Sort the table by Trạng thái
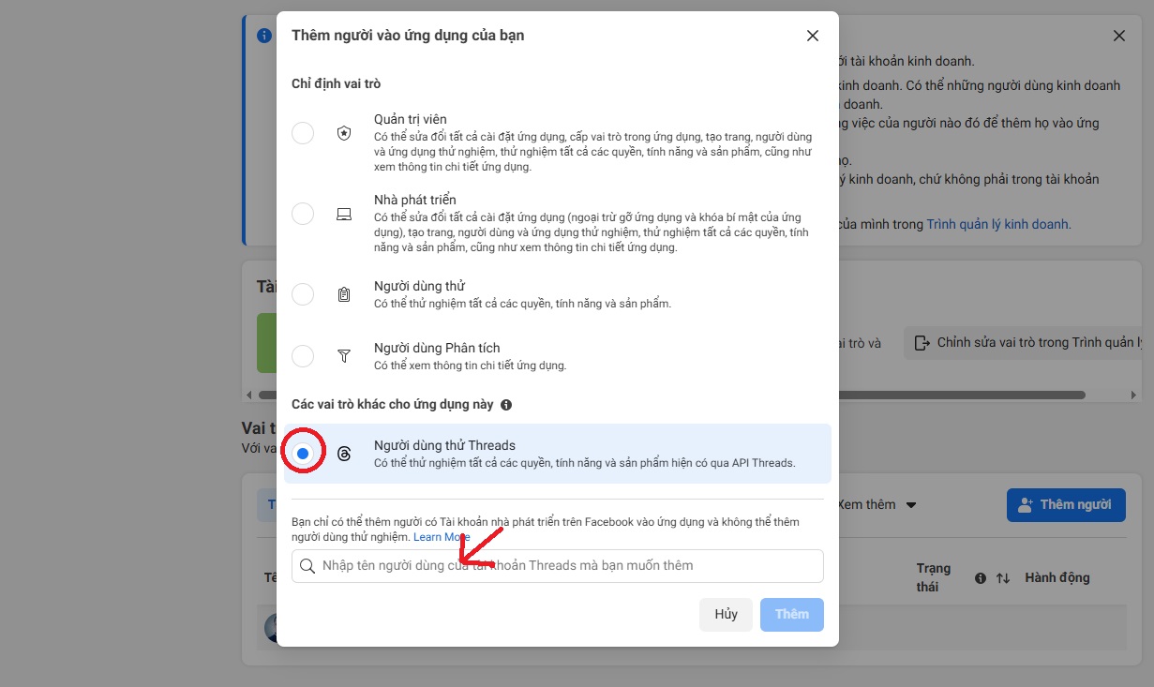The height and width of the screenshot is (687, 1154). [x=1003, y=578]
